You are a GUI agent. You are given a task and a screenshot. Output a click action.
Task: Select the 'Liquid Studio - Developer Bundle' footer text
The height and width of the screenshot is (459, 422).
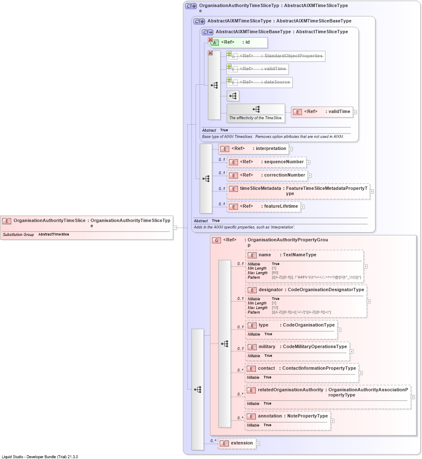point(40,457)
